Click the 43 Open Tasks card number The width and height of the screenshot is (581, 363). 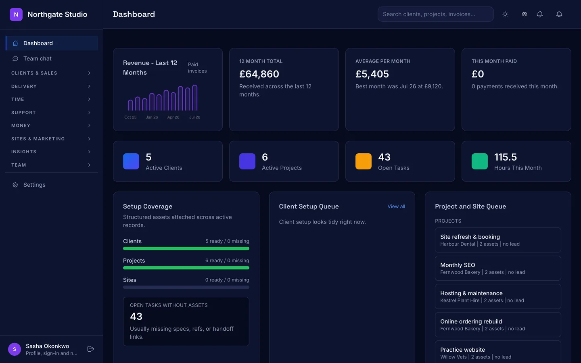tap(384, 157)
